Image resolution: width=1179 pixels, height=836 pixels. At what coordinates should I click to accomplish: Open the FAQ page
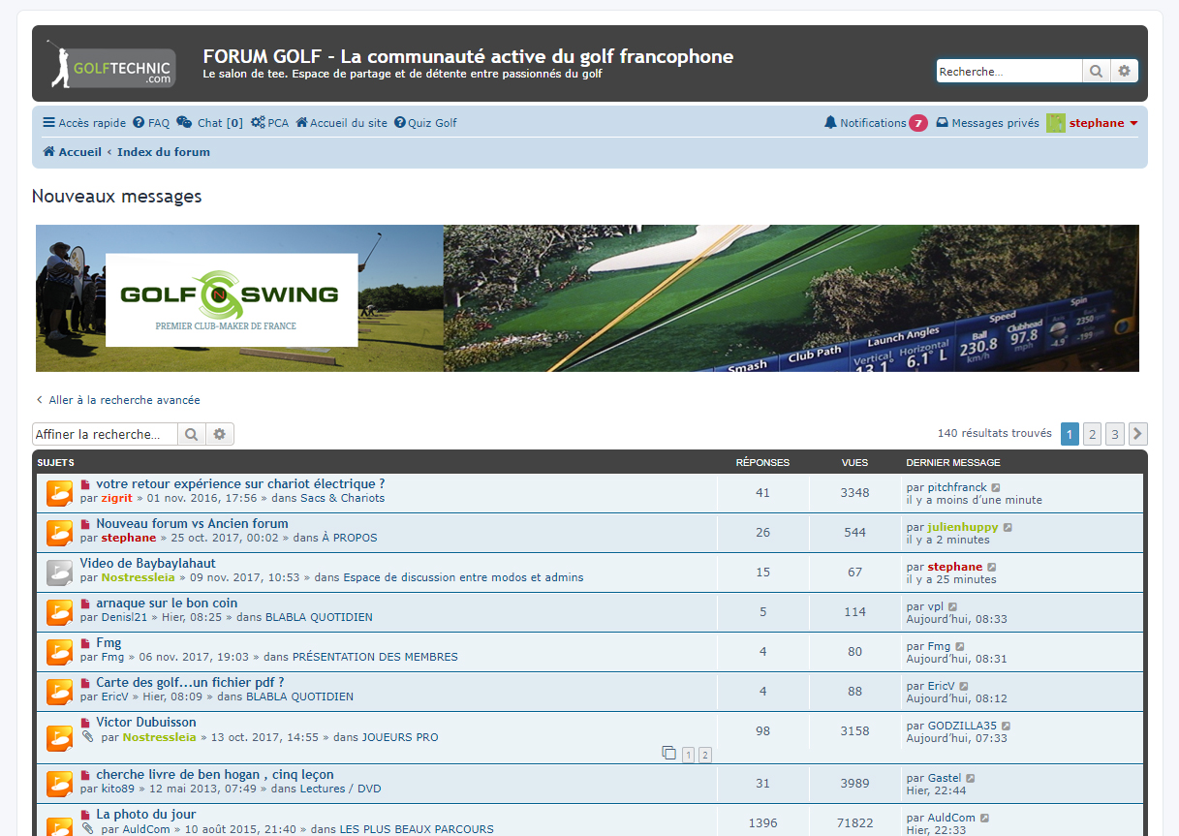point(151,123)
